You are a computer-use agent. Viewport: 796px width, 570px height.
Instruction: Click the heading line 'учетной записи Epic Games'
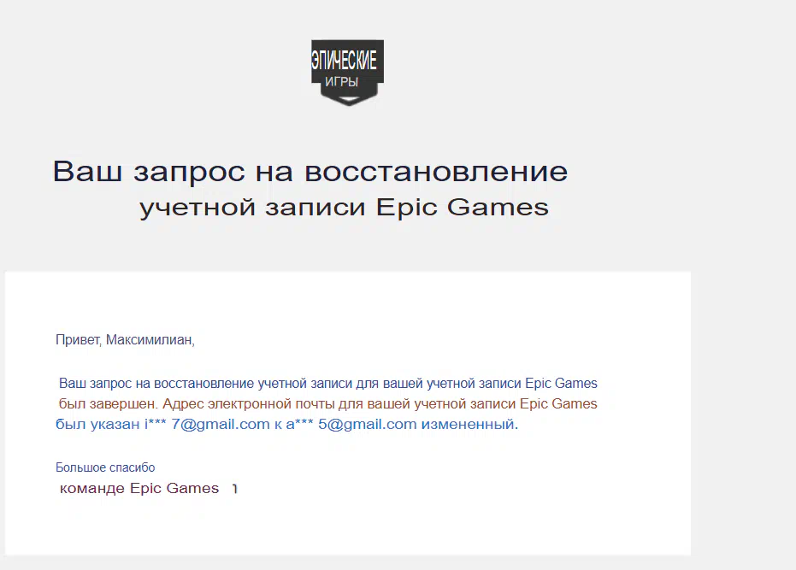point(345,207)
